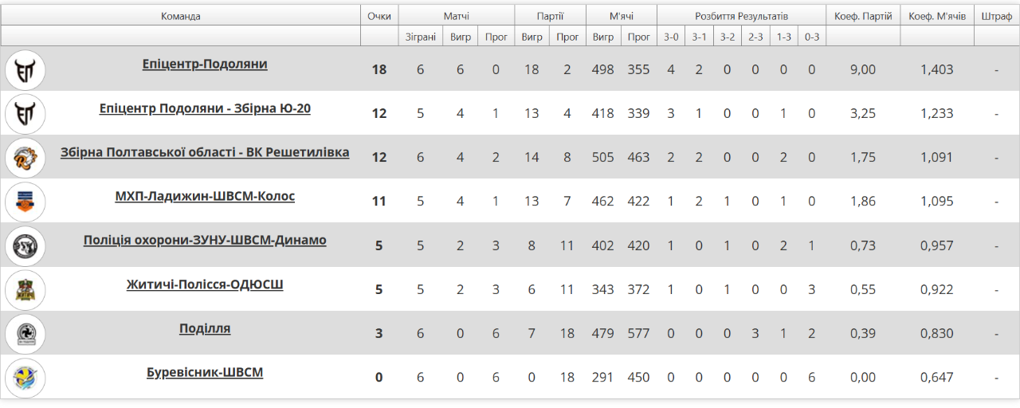
Task: Go to the Житичі-Полісся-ОДЮСШ team page
Action: [x=205, y=284]
